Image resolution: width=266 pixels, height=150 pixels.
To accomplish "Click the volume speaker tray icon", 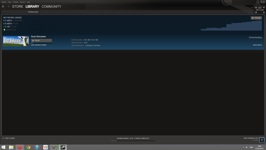I will pyautogui.click(x=247, y=147).
